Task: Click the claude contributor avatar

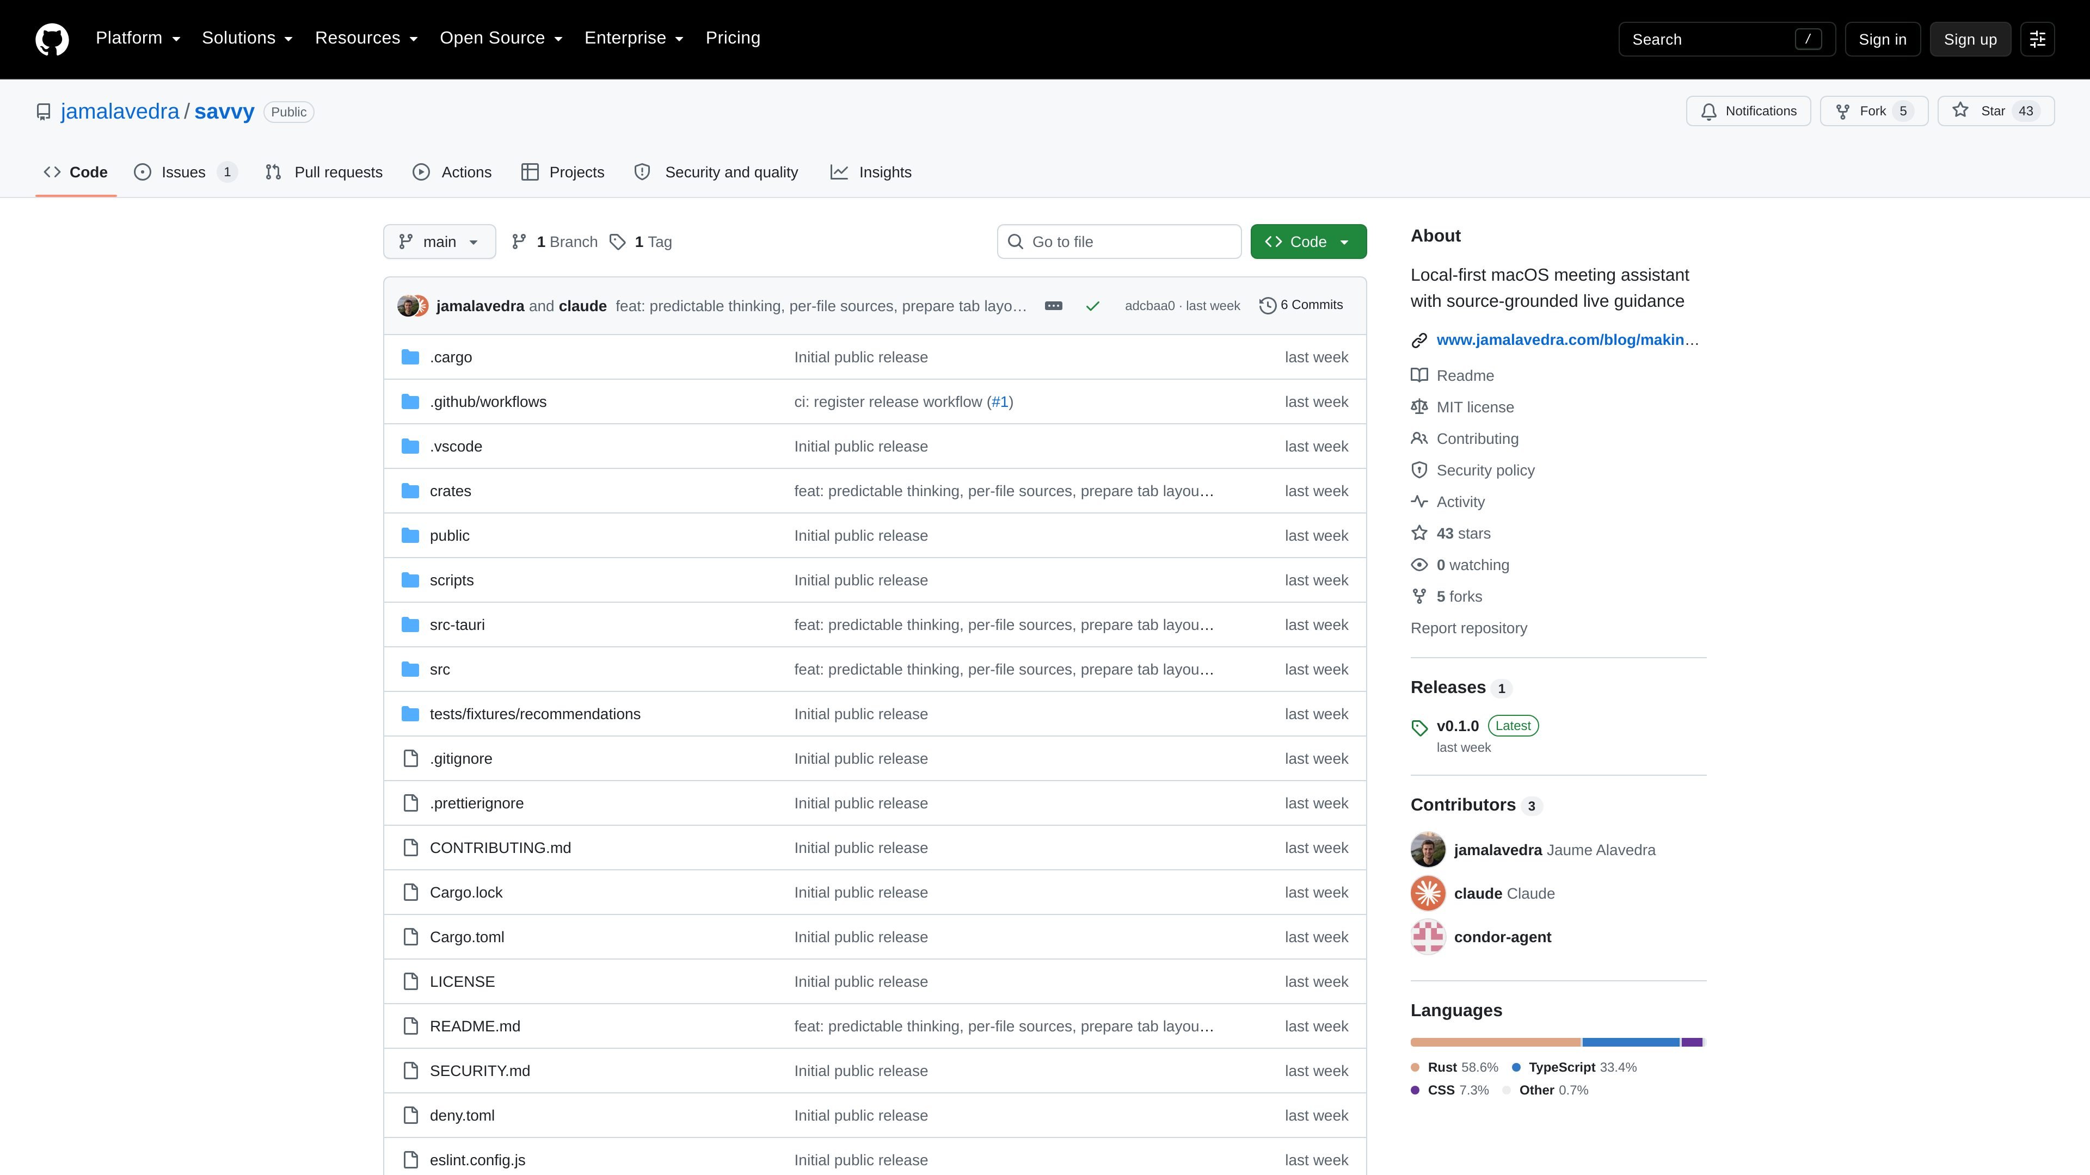Action: 1428,894
